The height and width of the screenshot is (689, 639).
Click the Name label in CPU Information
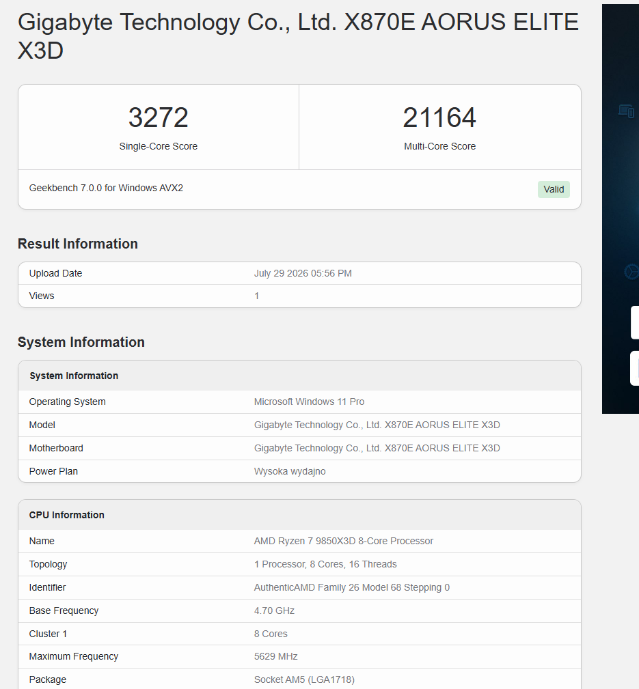point(42,541)
